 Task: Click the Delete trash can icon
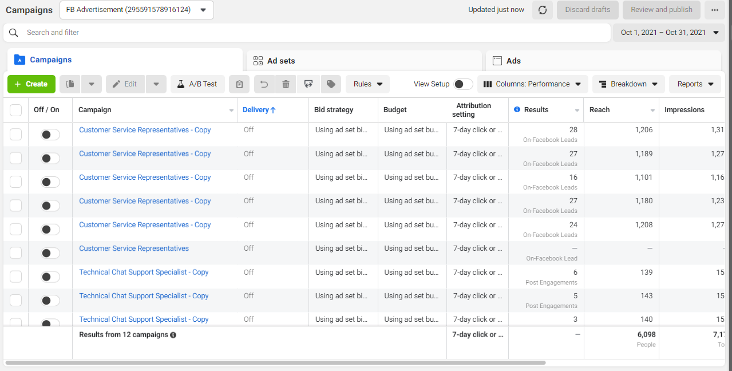286,84
